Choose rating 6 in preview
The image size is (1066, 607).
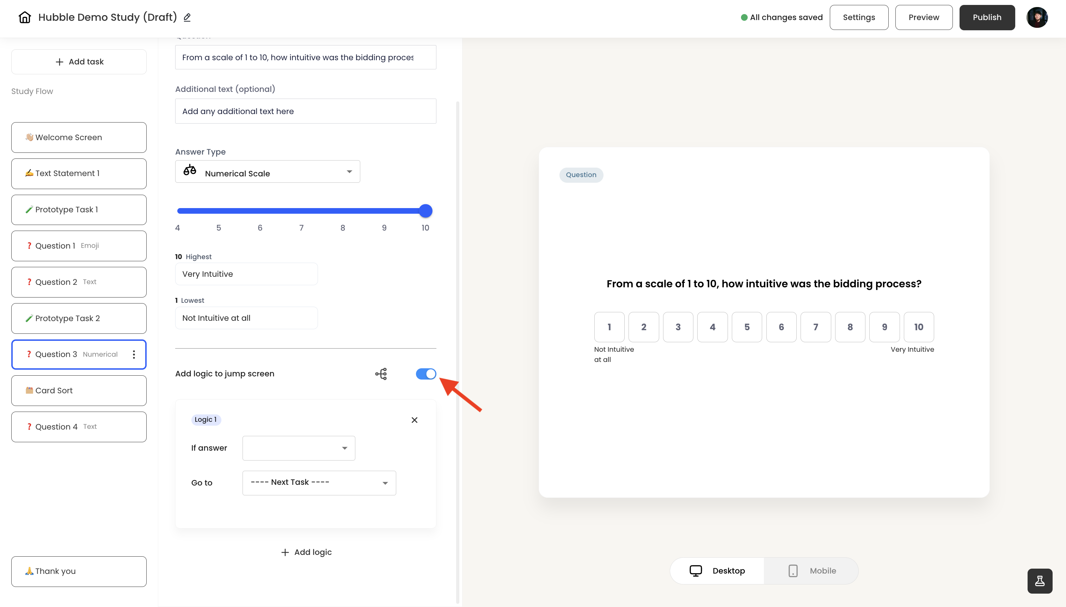pyautogui.click(x=781, y=327)
